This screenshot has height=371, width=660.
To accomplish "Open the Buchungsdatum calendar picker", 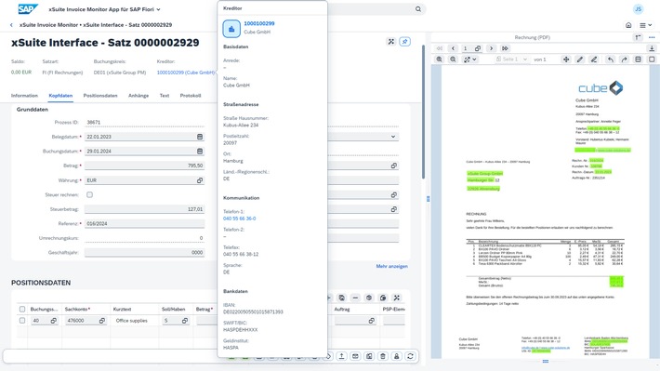I will (x=200, y=152).
